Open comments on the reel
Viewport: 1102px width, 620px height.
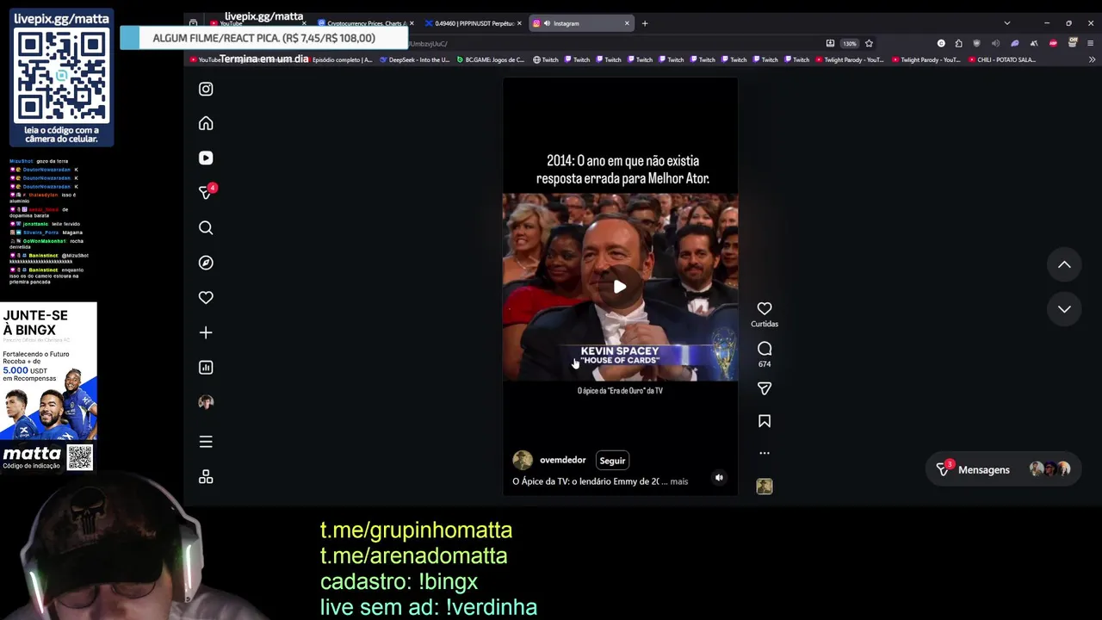pos(765,349)
